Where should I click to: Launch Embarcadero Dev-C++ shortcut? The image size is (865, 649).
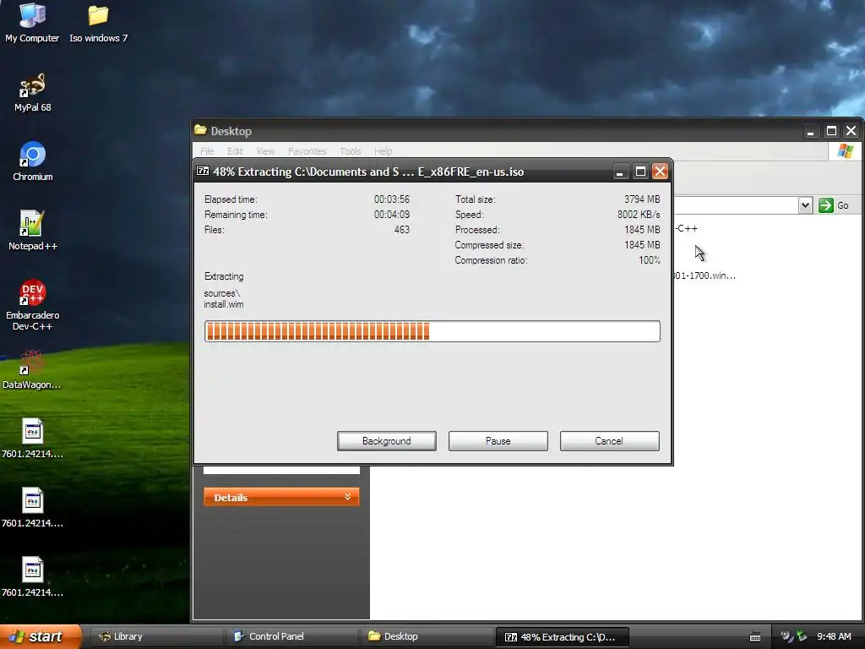[x=33, y=305]
